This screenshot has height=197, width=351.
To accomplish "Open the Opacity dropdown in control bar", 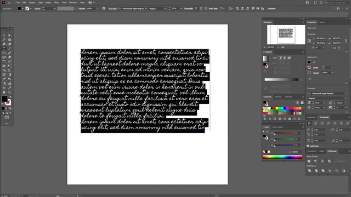I will tap(97, 9).
